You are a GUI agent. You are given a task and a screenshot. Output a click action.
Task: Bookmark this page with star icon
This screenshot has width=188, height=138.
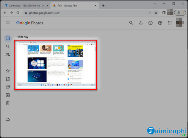[156, 13]
